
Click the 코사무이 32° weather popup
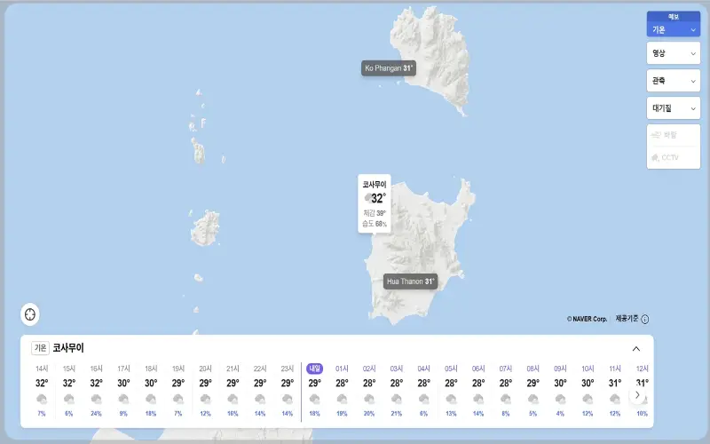(x=375, y=203)
